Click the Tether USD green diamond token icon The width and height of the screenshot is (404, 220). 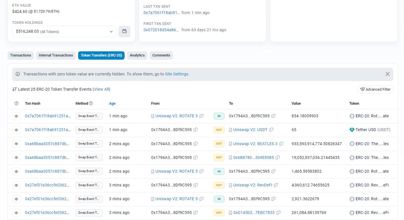click(352, 130)
